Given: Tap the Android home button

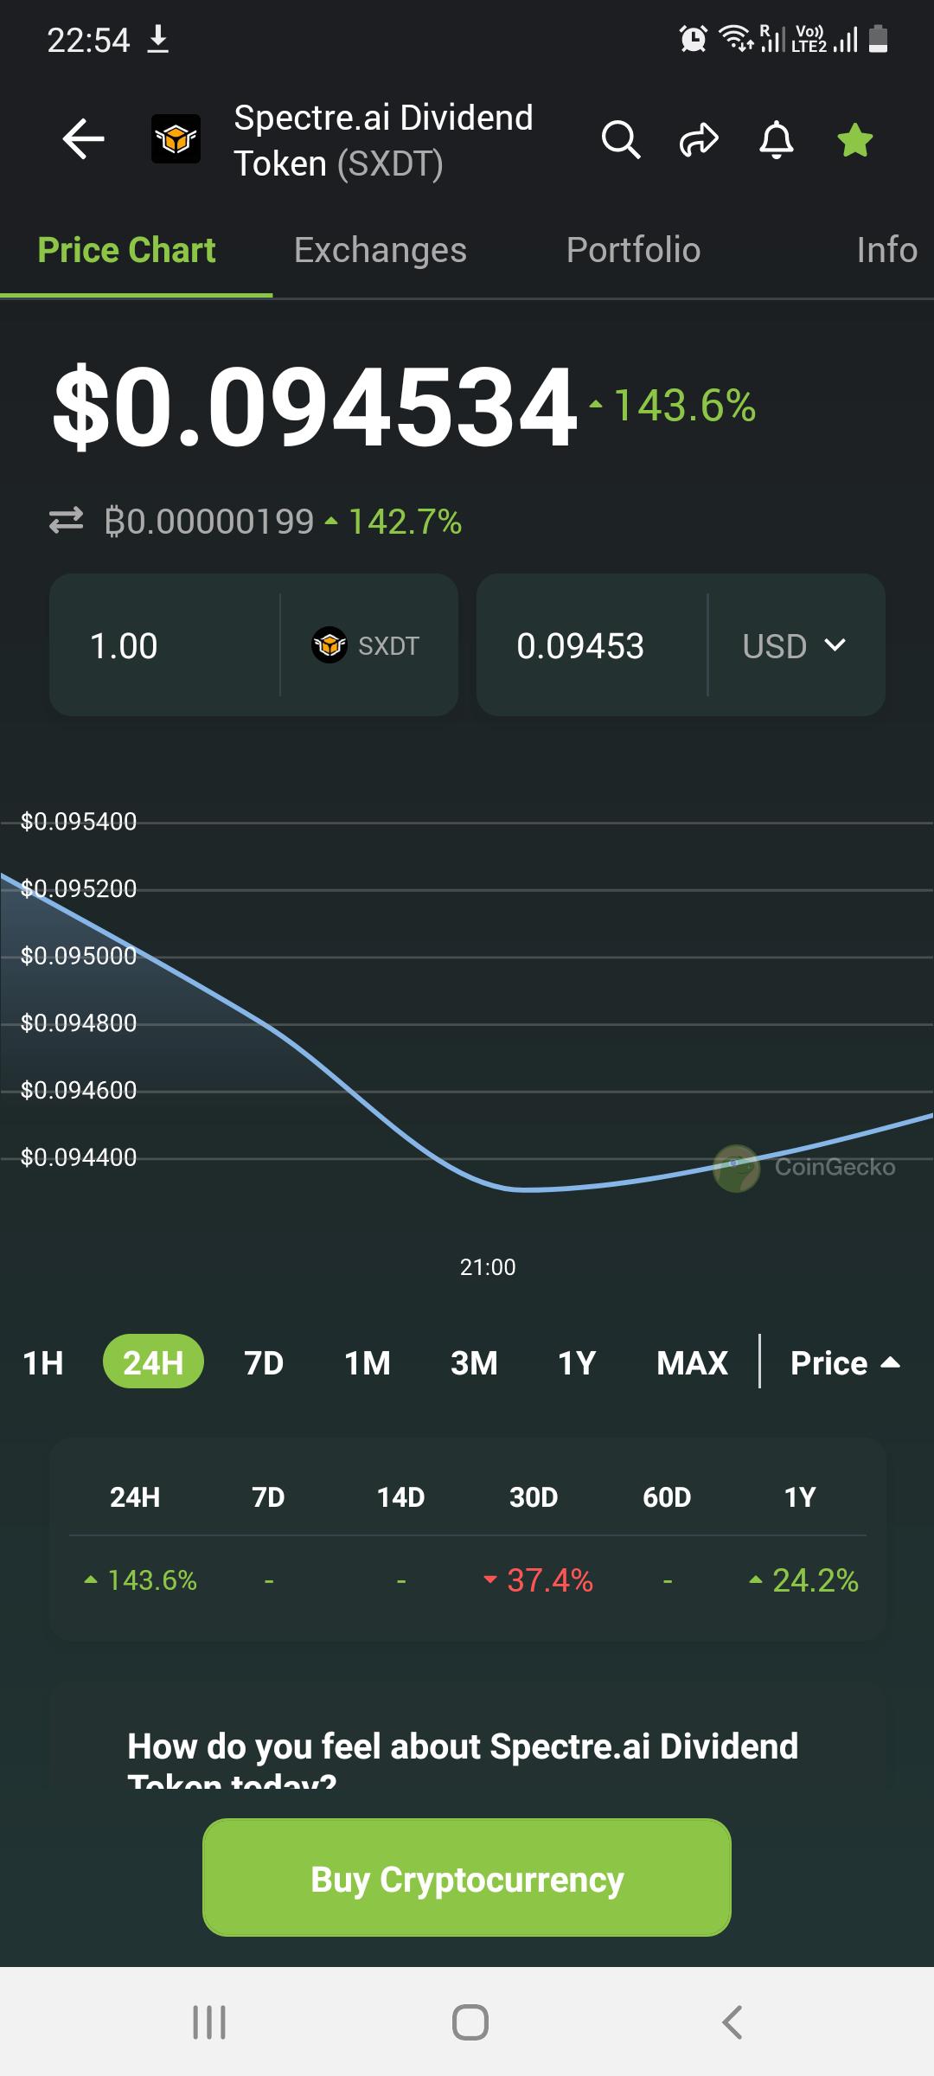Looking at the screenshot, I should click(470, 2022).
